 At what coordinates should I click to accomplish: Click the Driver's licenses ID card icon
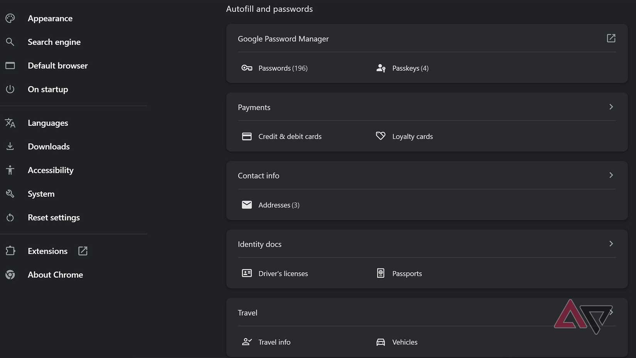click(x=247, y=273)
